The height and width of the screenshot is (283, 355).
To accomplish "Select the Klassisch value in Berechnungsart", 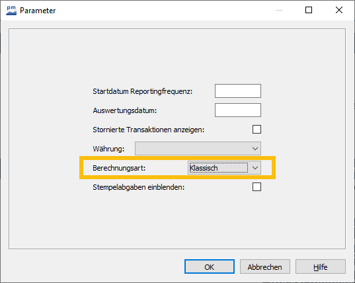I will point(218,168).
